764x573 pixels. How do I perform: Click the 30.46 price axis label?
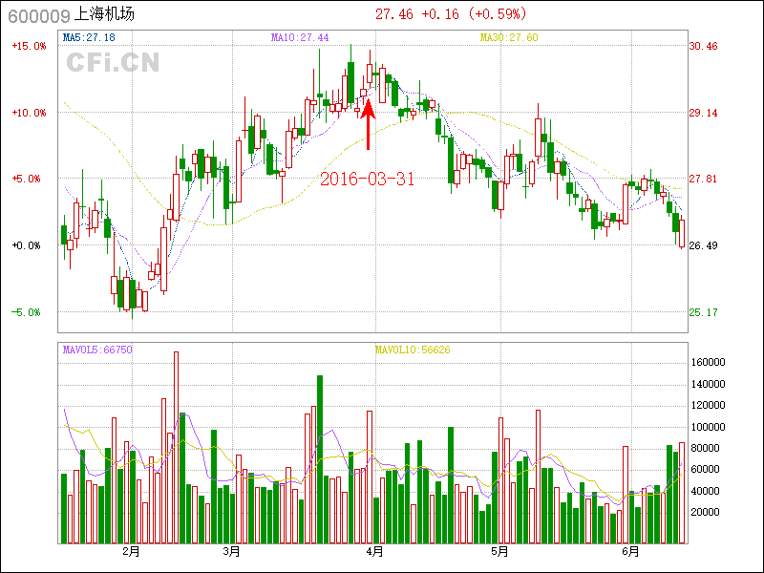tap(703, 46)
